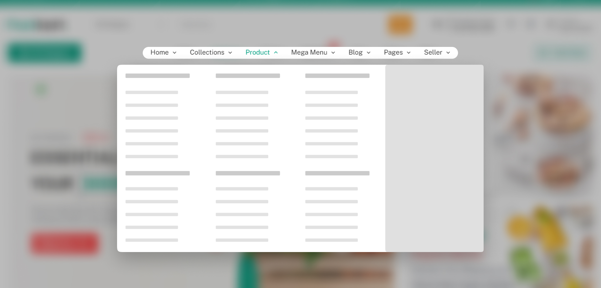Click the first column's top placeholder heading
Image resolution: width=601 pixels, height=288 pixels.
(x=157, y=76)
